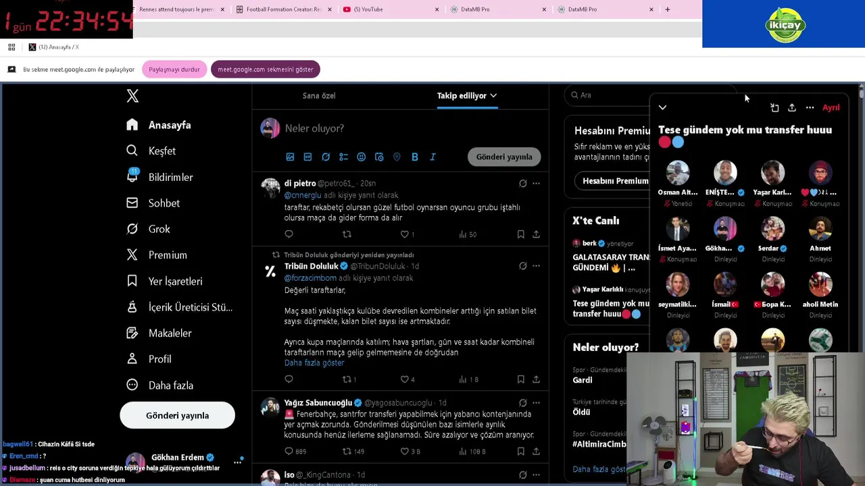Schedule the post from the composer toolbar
Viewport: 865px width, 486px height.
coord(379,157)
